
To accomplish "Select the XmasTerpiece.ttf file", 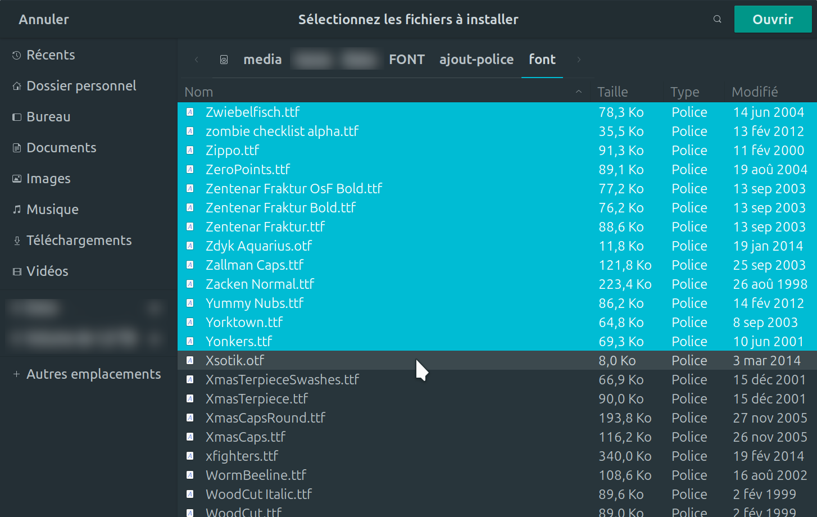I will (x=257, y=399).
